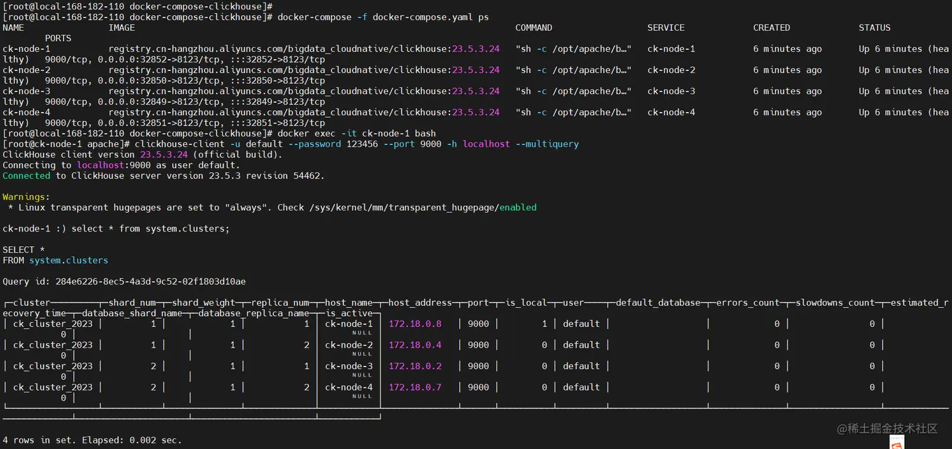Select ck-node-2 in the SERVICE column
952x449 pixels.
click(x=671, y=70)
